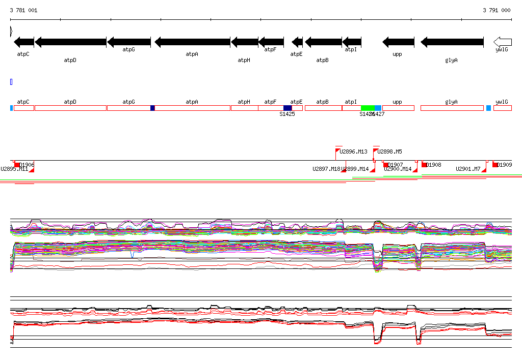Screen dimensions: 522x363
Task: Select the red-outlined atpI annotation box
Action: point(352,108)
